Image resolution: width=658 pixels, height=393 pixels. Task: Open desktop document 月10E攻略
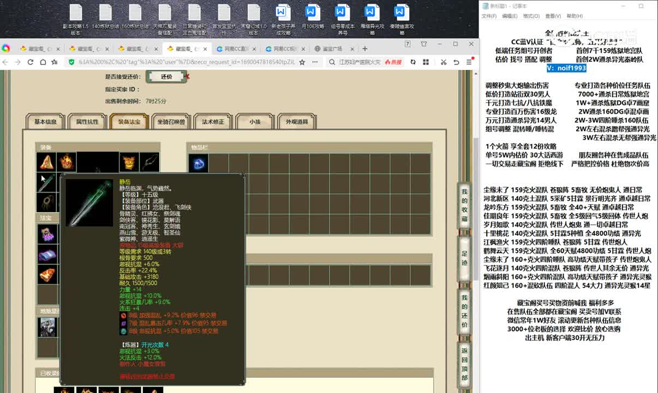[x=312, y=16]
